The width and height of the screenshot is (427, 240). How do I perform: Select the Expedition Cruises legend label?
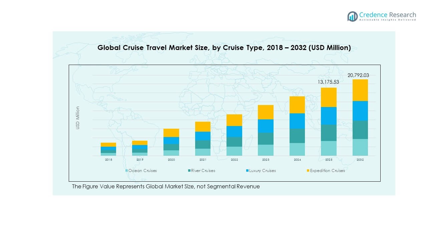(327, 171)
